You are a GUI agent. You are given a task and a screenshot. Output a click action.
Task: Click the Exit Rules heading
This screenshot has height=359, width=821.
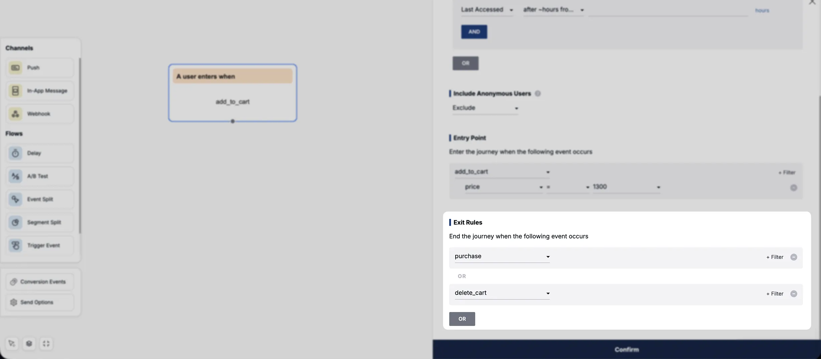click(468, 223)
